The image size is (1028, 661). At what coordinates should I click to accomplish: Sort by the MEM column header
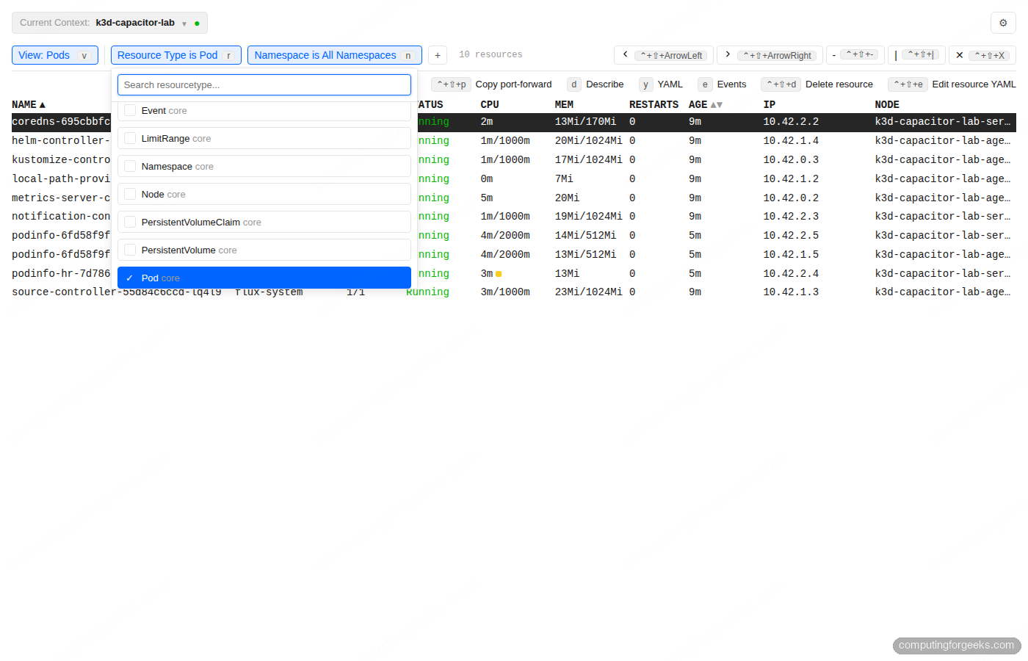point(564,105)
